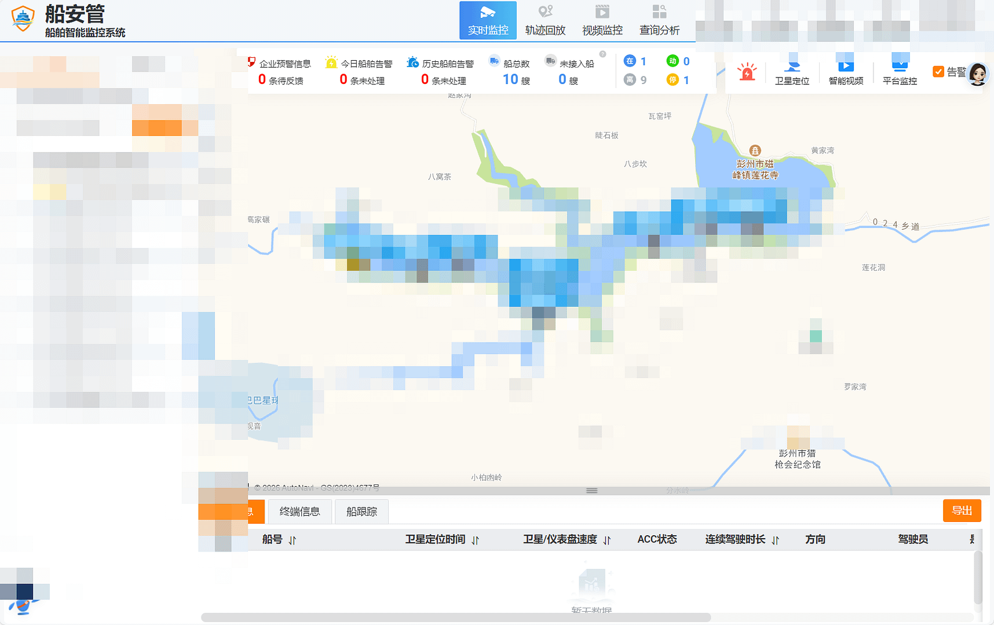Click the 八窝茶 map label
The height and width of the screenshot is (625, 994).
click(x=440, y=177)
